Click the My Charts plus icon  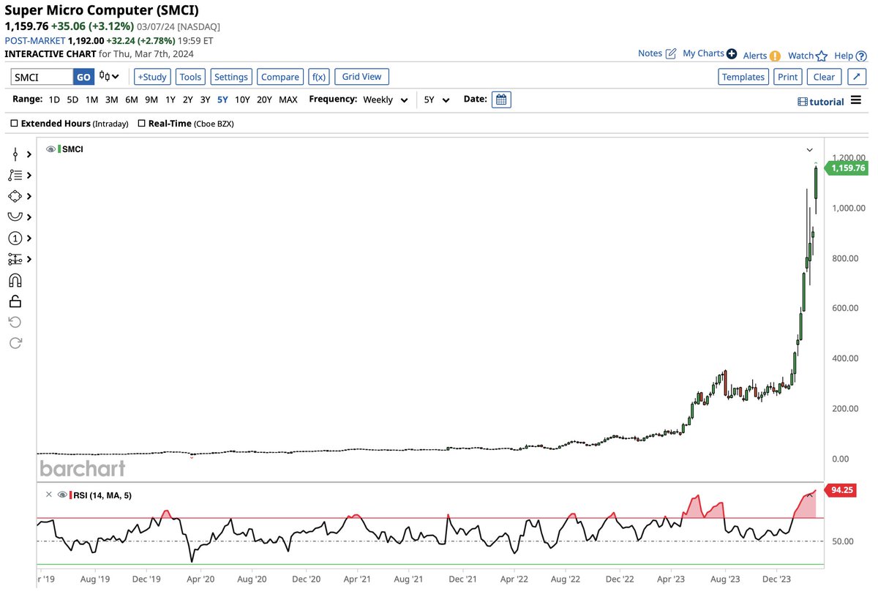tap(732, 53)
